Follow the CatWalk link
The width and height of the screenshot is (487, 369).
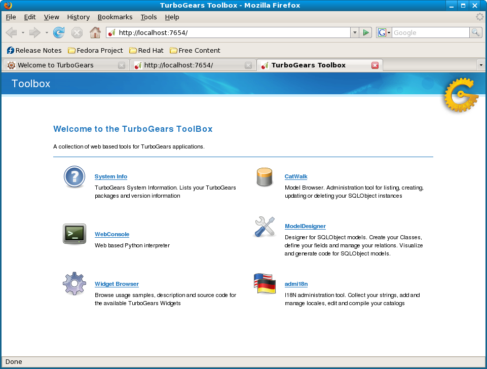point(296,176)
